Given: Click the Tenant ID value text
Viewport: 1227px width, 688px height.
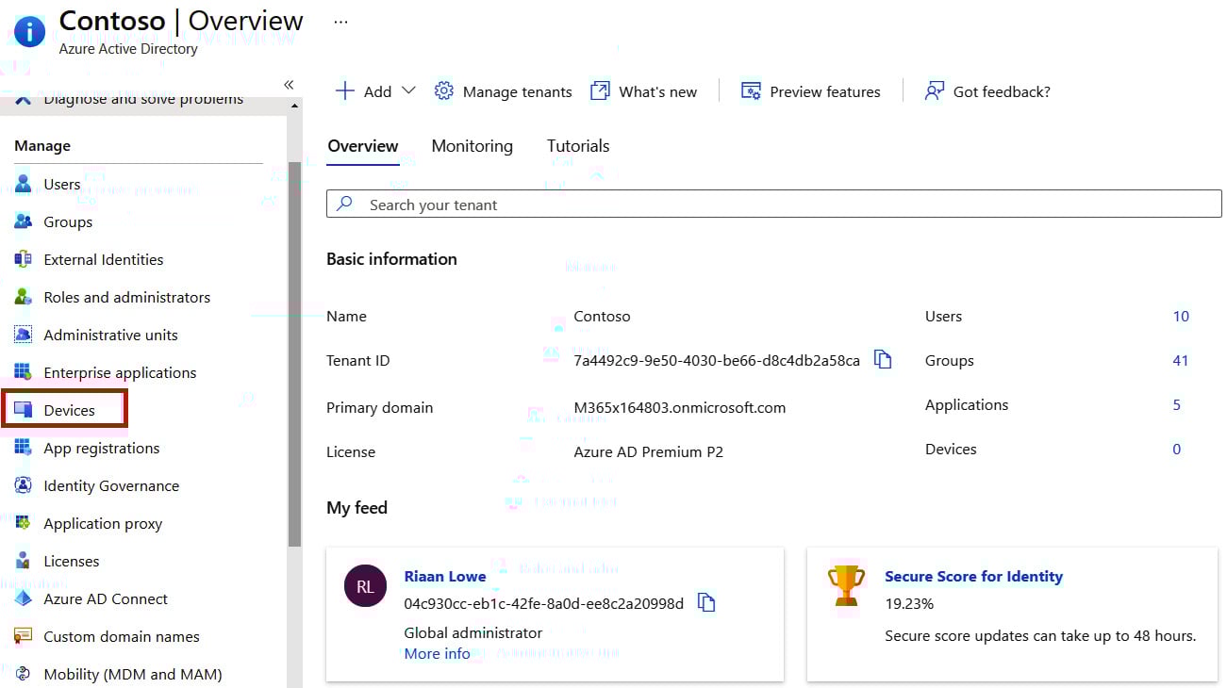Looking at the screenshot, I should [717, 360].
